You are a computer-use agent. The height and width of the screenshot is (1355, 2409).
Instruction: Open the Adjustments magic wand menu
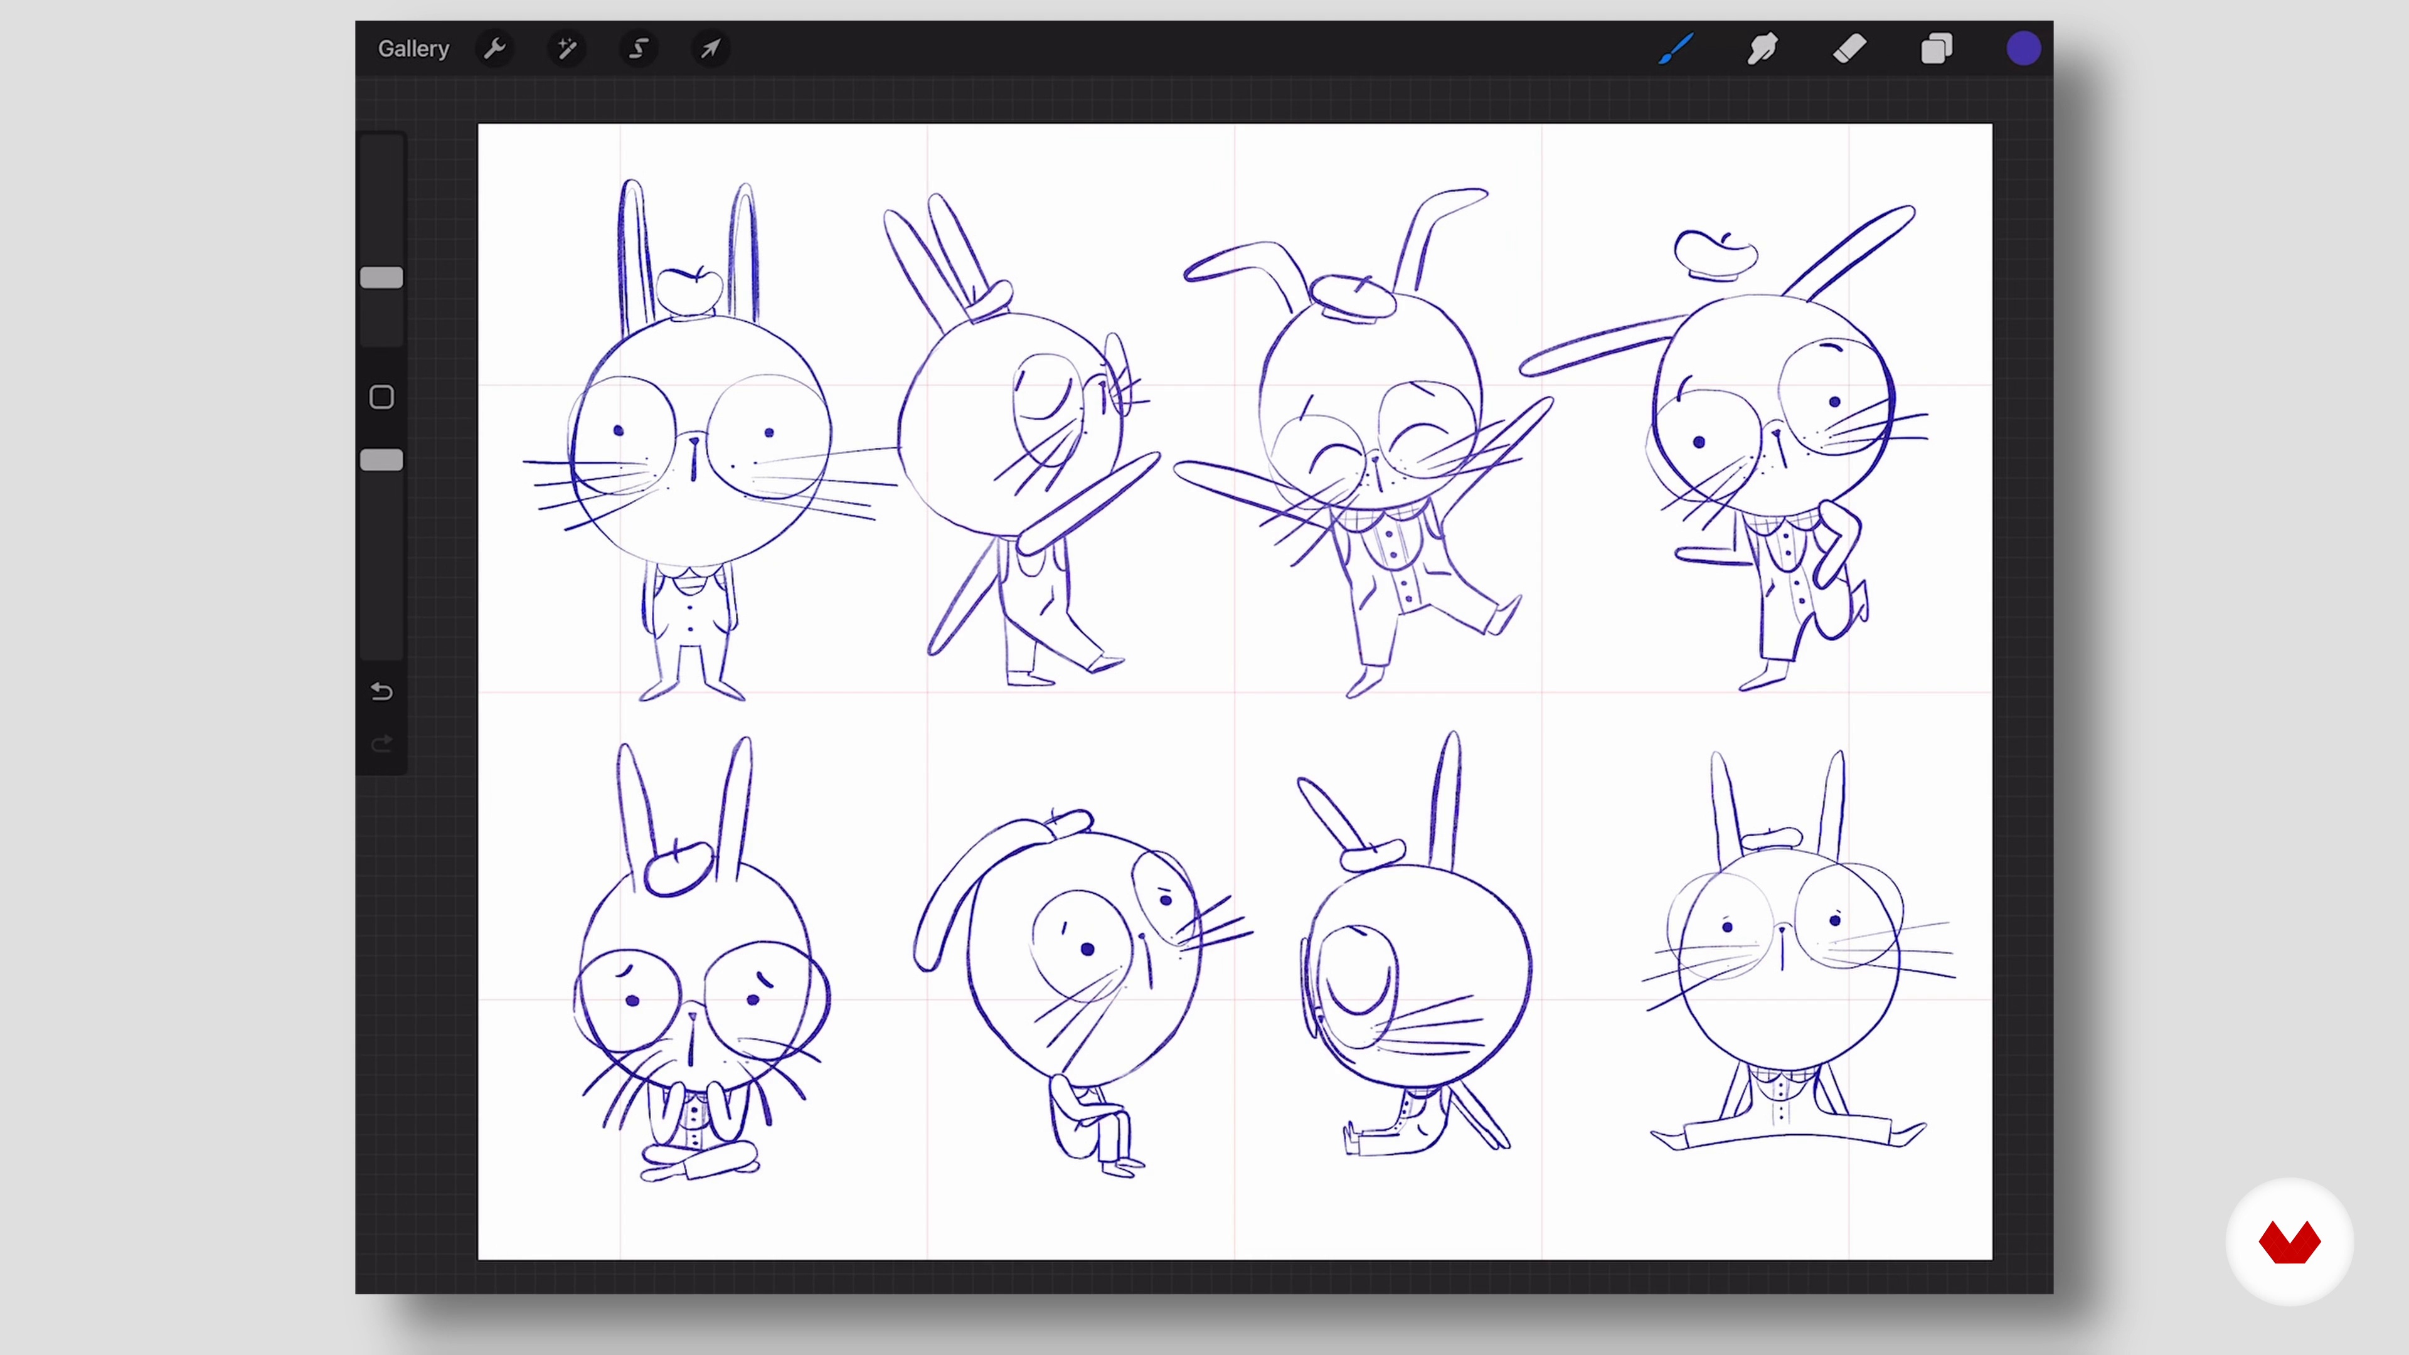point(566,49)
